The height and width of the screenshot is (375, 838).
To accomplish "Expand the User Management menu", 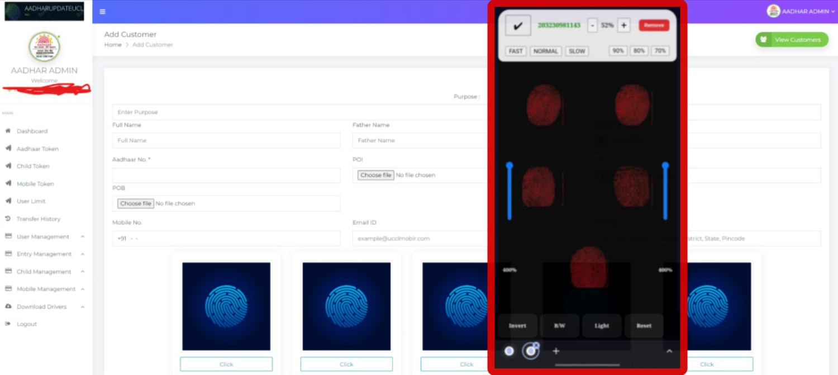I will pos(43,236).
